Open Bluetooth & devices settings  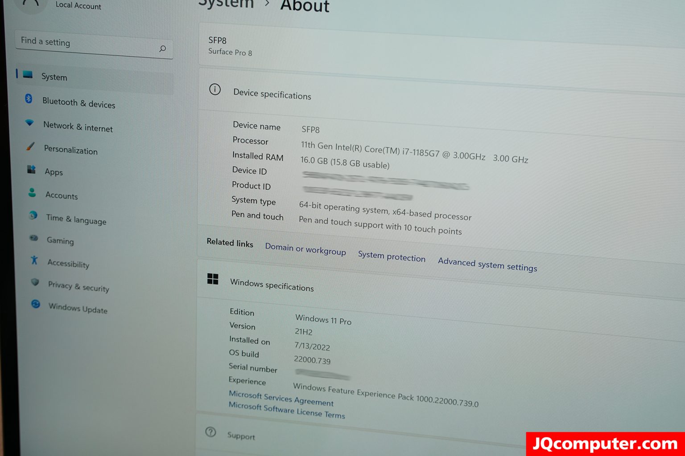(78, 102)
